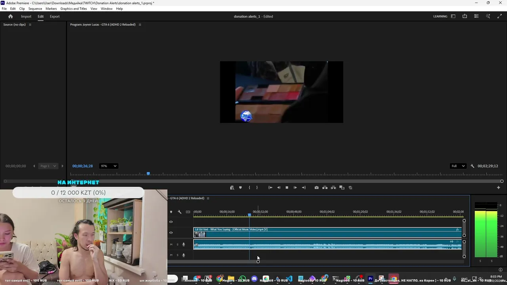The width and height of the screenshot is (507, 285).
Task: Open the zoom level 97% dropdown
Action: 109,166
